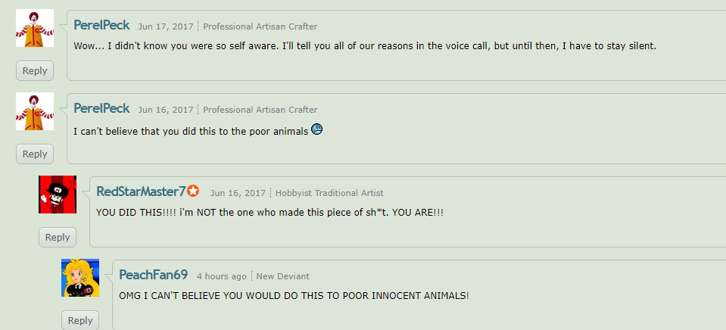Open the 4 hours ago timestamp link
The image size is (726, 330).
(221, 276)
